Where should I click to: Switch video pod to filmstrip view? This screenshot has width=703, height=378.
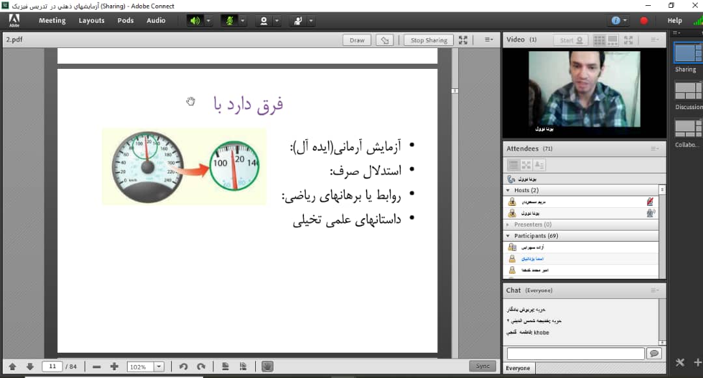pyautogui.click(x=613, y=40)
